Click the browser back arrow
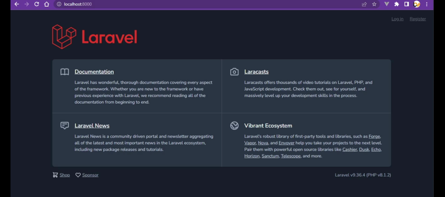Viewport: 445px width, 197px height. tap(17, 4)
